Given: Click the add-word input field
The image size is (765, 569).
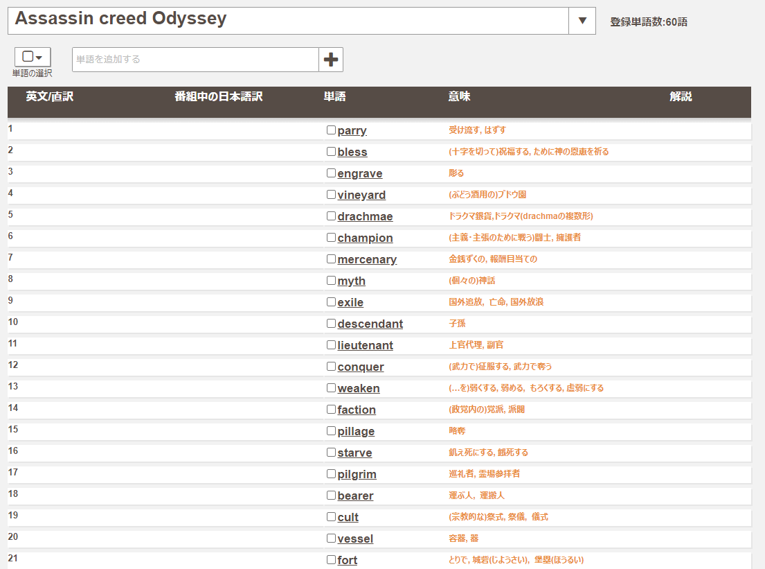Looking at the screenshot, I should (195, 60).
